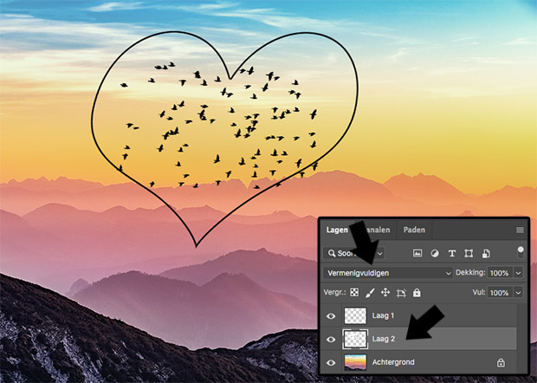Lock position move-arrows icon
Image resolution: width=537 pixels, height=383 pixels.
tap(385, 293)
